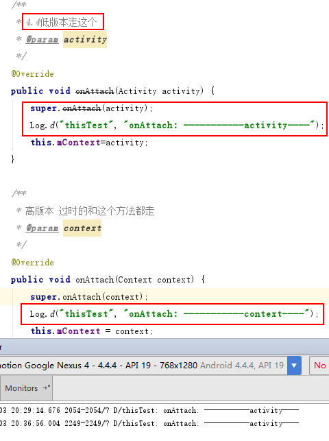Click the highlighted 'activity' Javadoc parameter
Image resolution: width=329 pixels, height=441 pixels.
click(85, 40)
